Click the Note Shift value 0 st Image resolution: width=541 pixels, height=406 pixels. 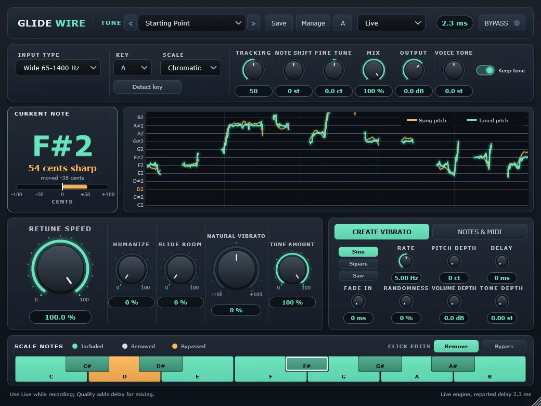point(293,91)
